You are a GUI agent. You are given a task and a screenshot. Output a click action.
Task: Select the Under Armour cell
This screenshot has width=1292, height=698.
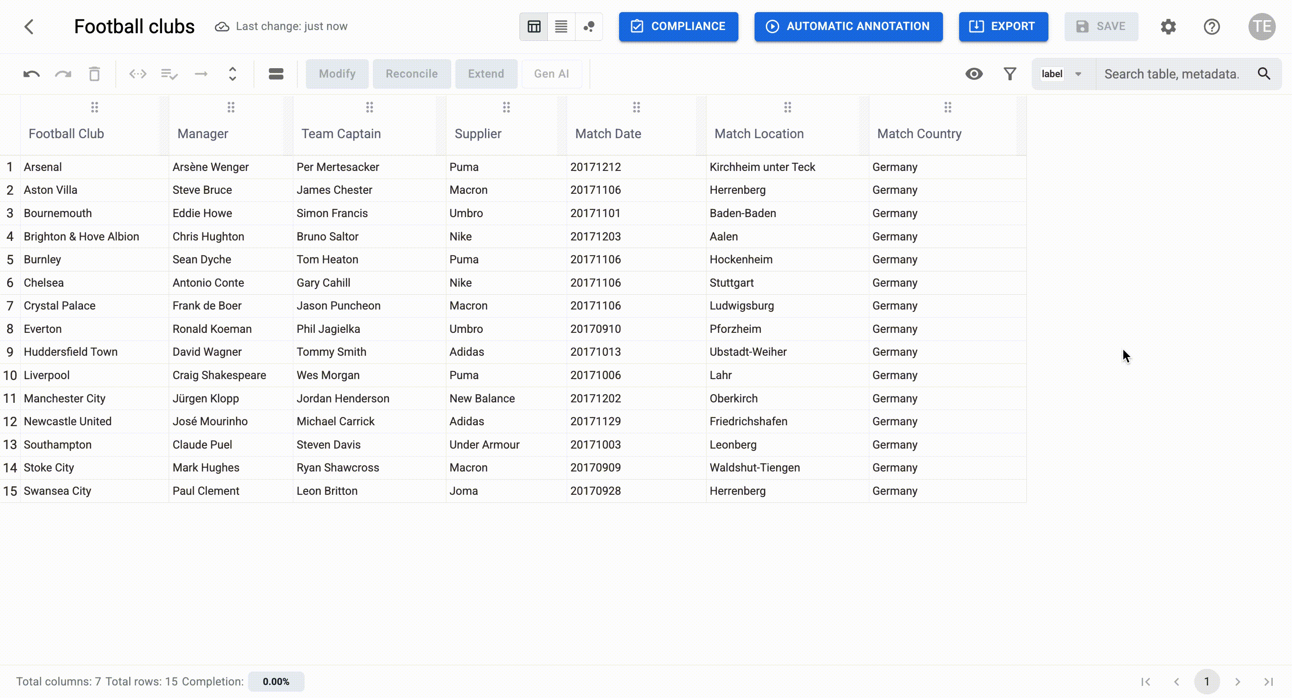click(x=506, y=445)
